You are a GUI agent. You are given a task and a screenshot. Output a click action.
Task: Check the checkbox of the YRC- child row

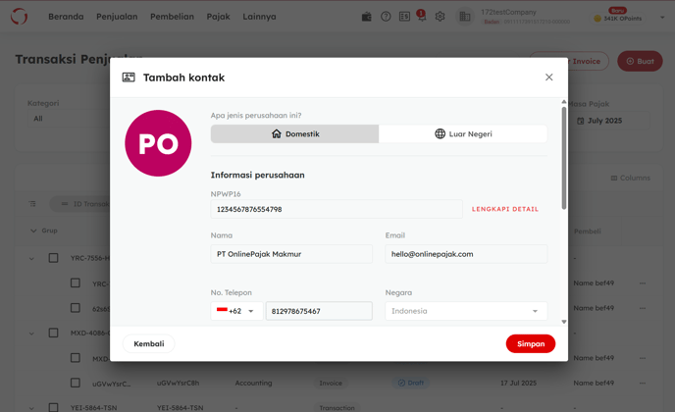(76, 283)
